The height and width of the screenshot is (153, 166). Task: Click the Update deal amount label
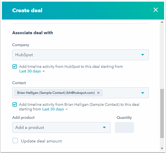(41, 141)
